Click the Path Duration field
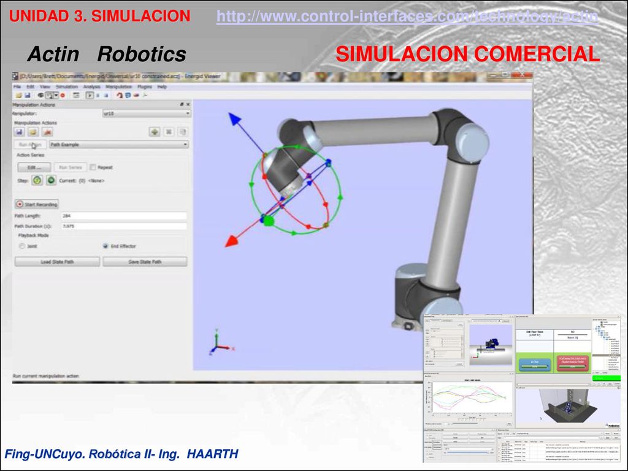628x471 pixels. click(124, 226)
